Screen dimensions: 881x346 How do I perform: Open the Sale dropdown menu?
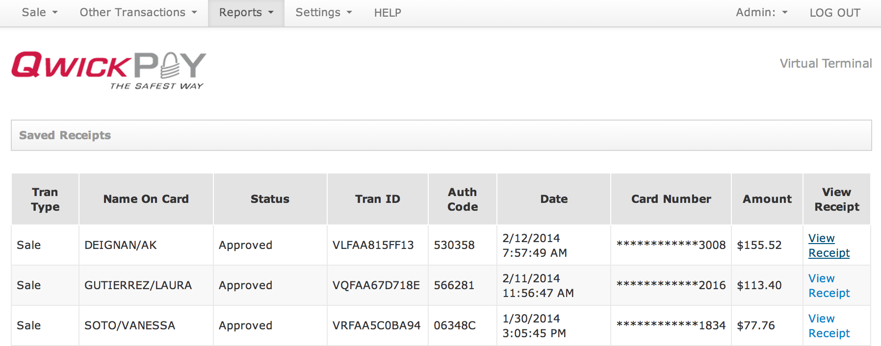[x=39, y=13]
